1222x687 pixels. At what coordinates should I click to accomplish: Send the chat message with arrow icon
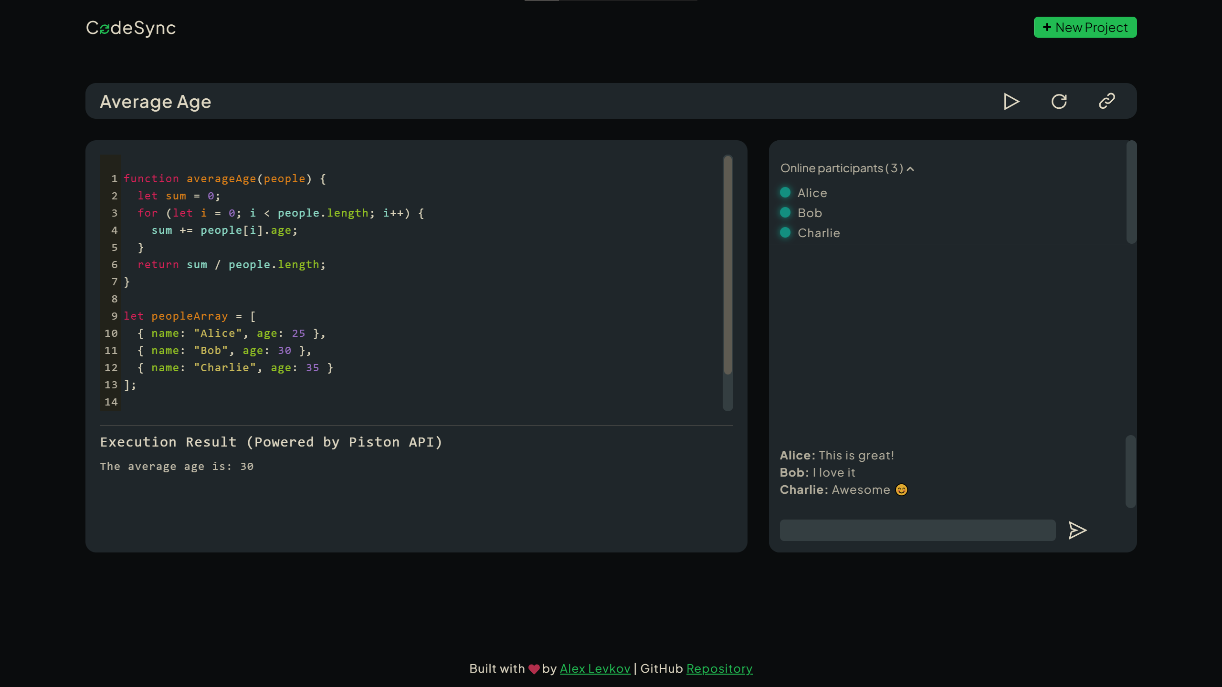(1077, 530)
